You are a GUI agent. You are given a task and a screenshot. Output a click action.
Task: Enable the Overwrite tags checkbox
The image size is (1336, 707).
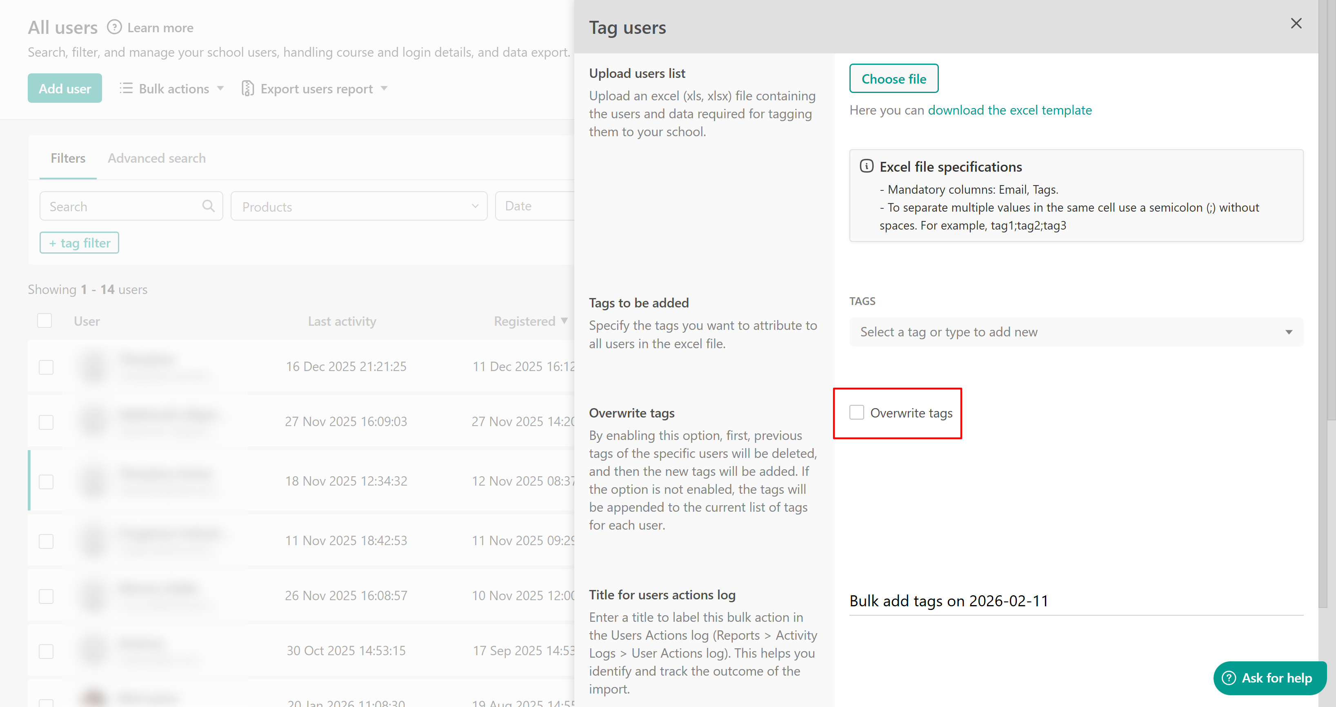click(857, 413)
